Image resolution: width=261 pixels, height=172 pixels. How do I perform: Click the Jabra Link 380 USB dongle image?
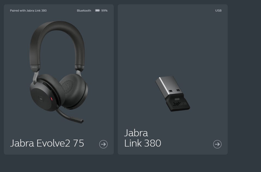click(x=173, y=94)
